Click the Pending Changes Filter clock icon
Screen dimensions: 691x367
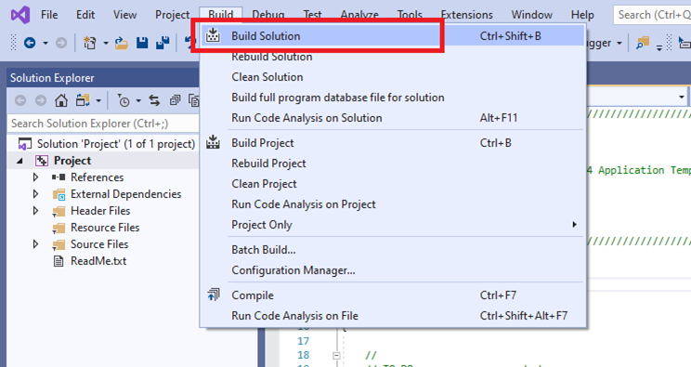click(124, 100)
